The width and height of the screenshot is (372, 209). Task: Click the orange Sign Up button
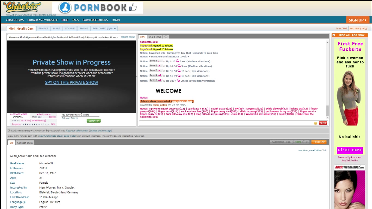click(x=358, y=20)
